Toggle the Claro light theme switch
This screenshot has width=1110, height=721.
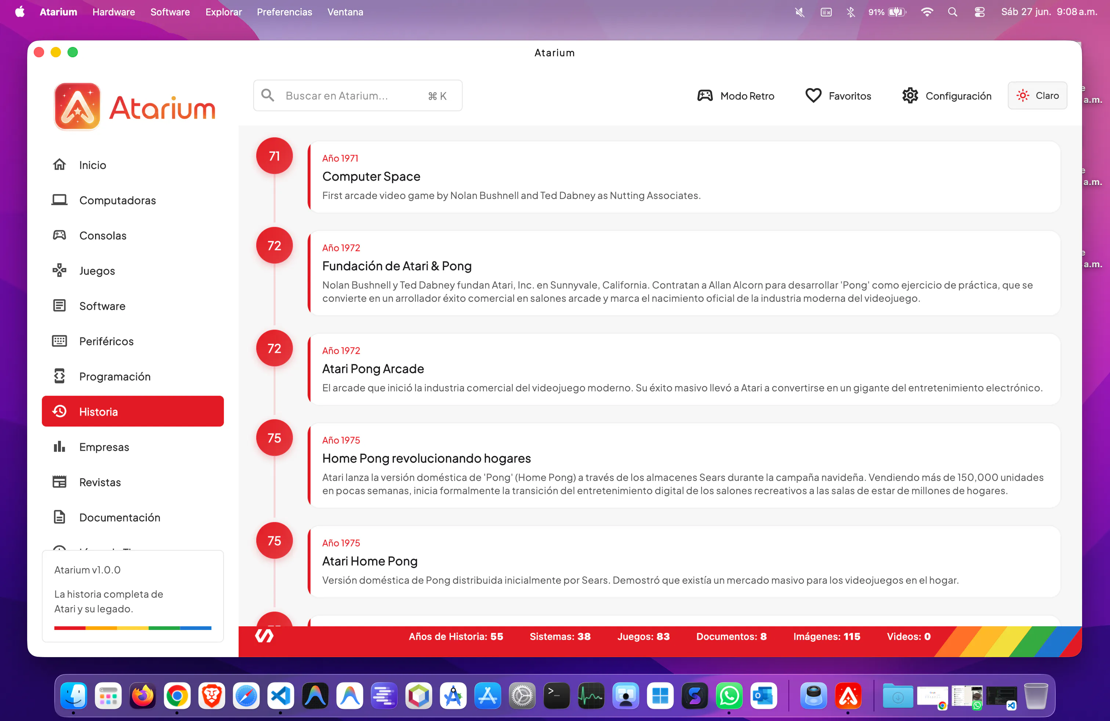click(x=1037, y=95)
